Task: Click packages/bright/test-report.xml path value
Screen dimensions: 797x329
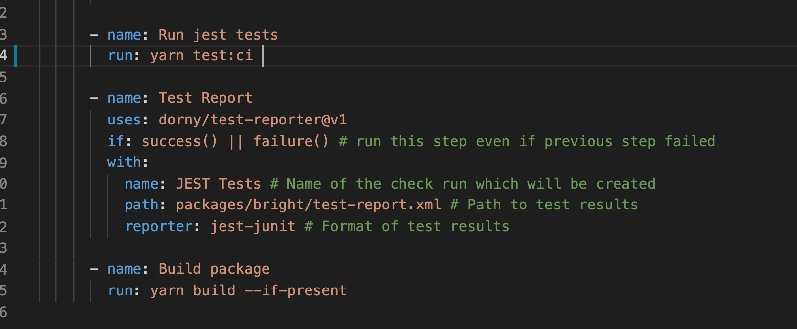Action: click(x=309, y=205)
